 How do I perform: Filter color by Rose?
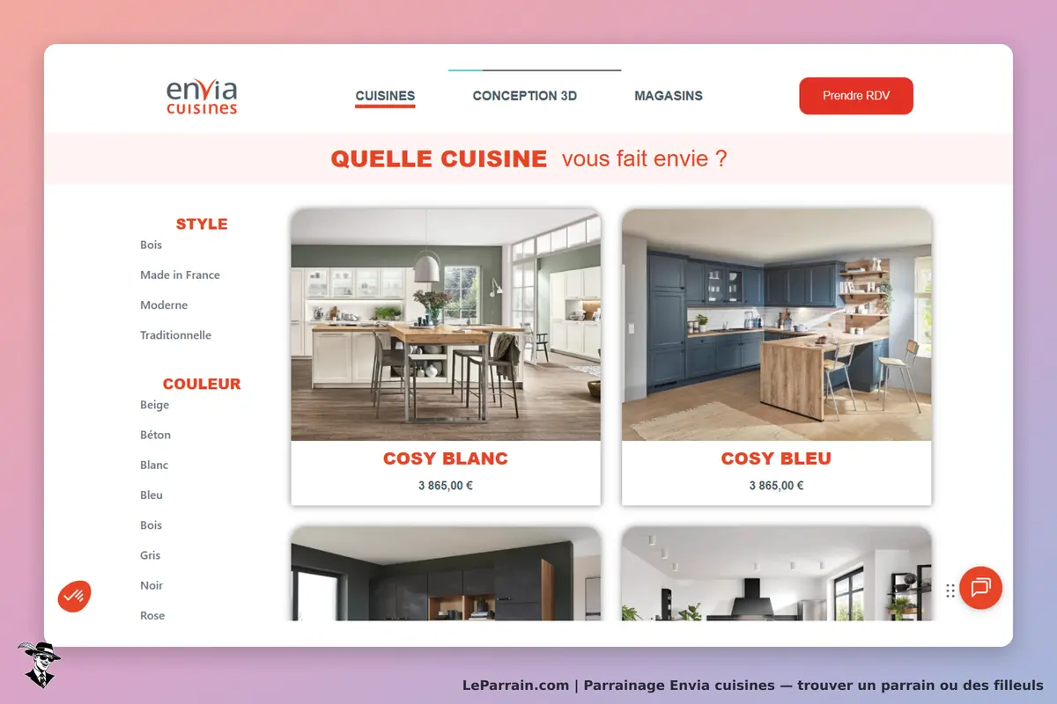click(x=152, y=614)
